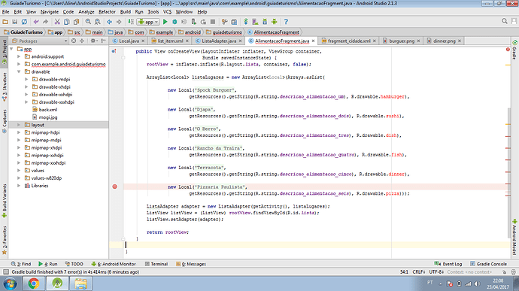This screenshot has height=291, width=519.
Task: Click the Replace icon in toolbar
Action: (97, 22)
